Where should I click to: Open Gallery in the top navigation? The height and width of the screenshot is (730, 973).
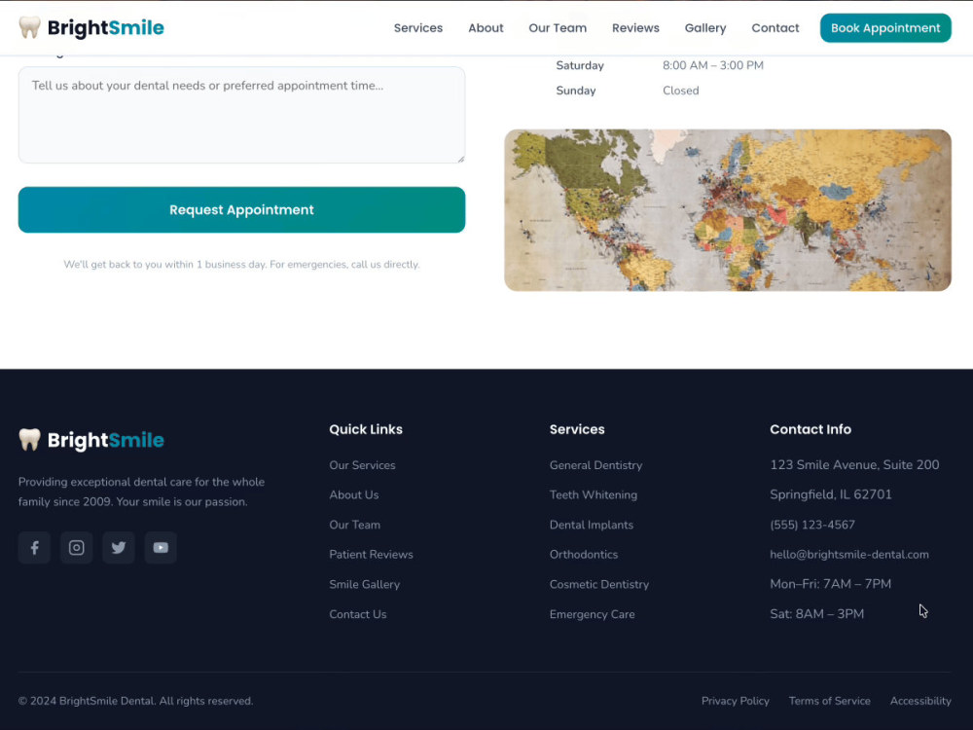pos(705,28)
